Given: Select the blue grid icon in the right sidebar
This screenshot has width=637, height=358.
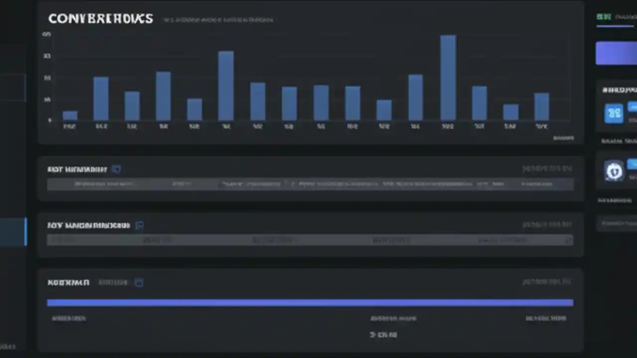Looking at the screenshot, I should [614, 113].
